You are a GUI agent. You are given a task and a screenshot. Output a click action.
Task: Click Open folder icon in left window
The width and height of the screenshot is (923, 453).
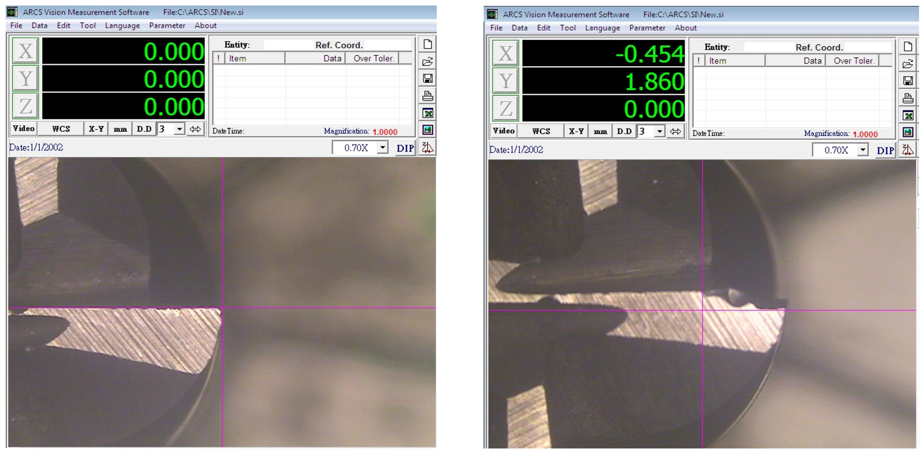click(428, 62)
